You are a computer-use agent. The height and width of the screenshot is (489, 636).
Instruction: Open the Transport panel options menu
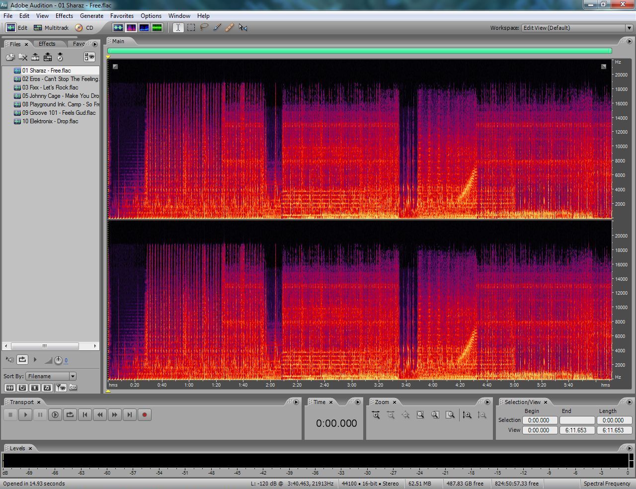[x=296, y=402]
